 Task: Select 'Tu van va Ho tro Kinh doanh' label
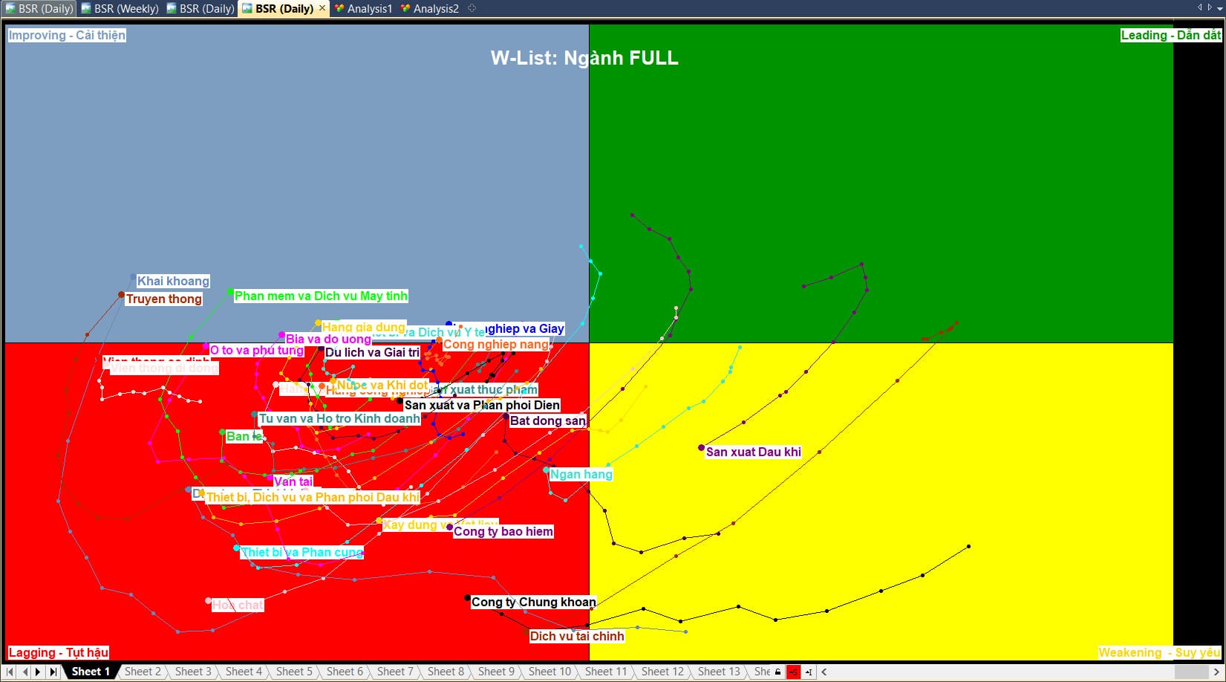click(x=339, y=418)
